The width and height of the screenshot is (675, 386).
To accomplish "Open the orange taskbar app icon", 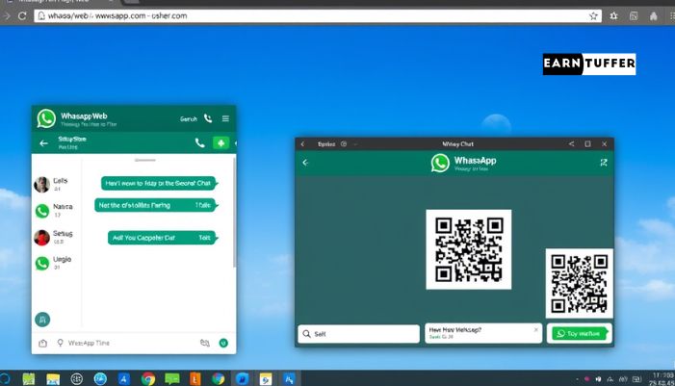I will pos(195,378).
